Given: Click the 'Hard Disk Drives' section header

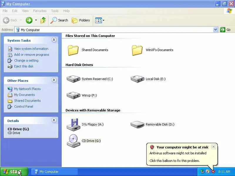Looking at the screenshot, I should [79, 65].
